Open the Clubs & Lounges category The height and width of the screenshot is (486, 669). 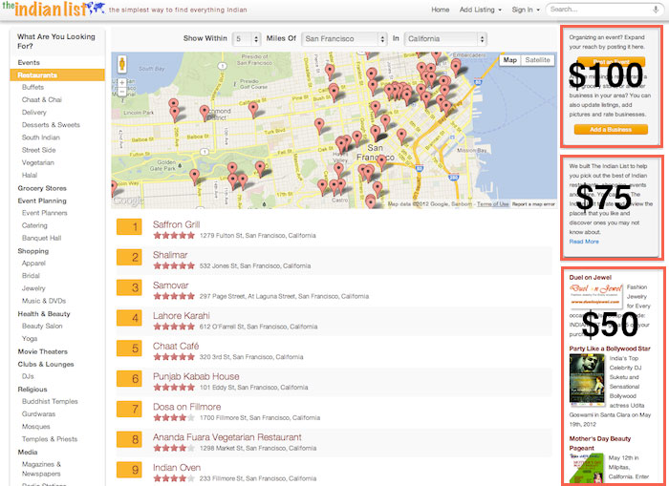coord(46,364)
